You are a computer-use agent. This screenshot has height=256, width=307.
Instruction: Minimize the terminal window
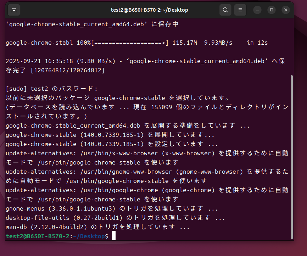[x=257, y=10]
